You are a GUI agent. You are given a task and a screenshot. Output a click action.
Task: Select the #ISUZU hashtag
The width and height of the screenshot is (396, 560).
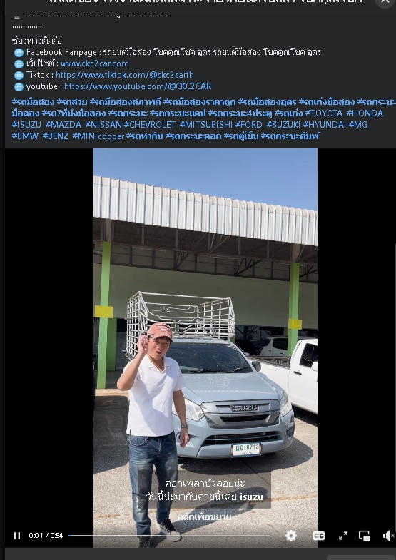click(26, 125)
